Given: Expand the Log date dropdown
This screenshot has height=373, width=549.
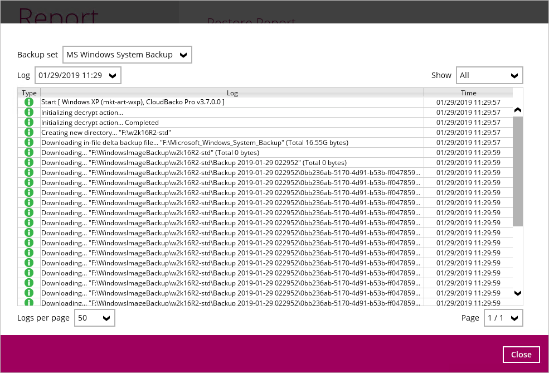Looking at the screenshot, I should tap(77, 75).
